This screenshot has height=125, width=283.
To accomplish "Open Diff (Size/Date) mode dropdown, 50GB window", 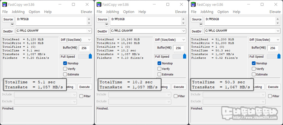I will 264,40.
